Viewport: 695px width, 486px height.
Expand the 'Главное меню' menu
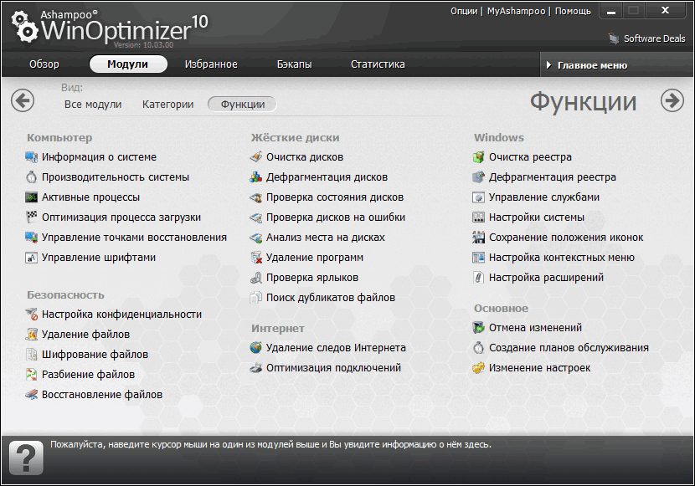[x=615, y=65]
